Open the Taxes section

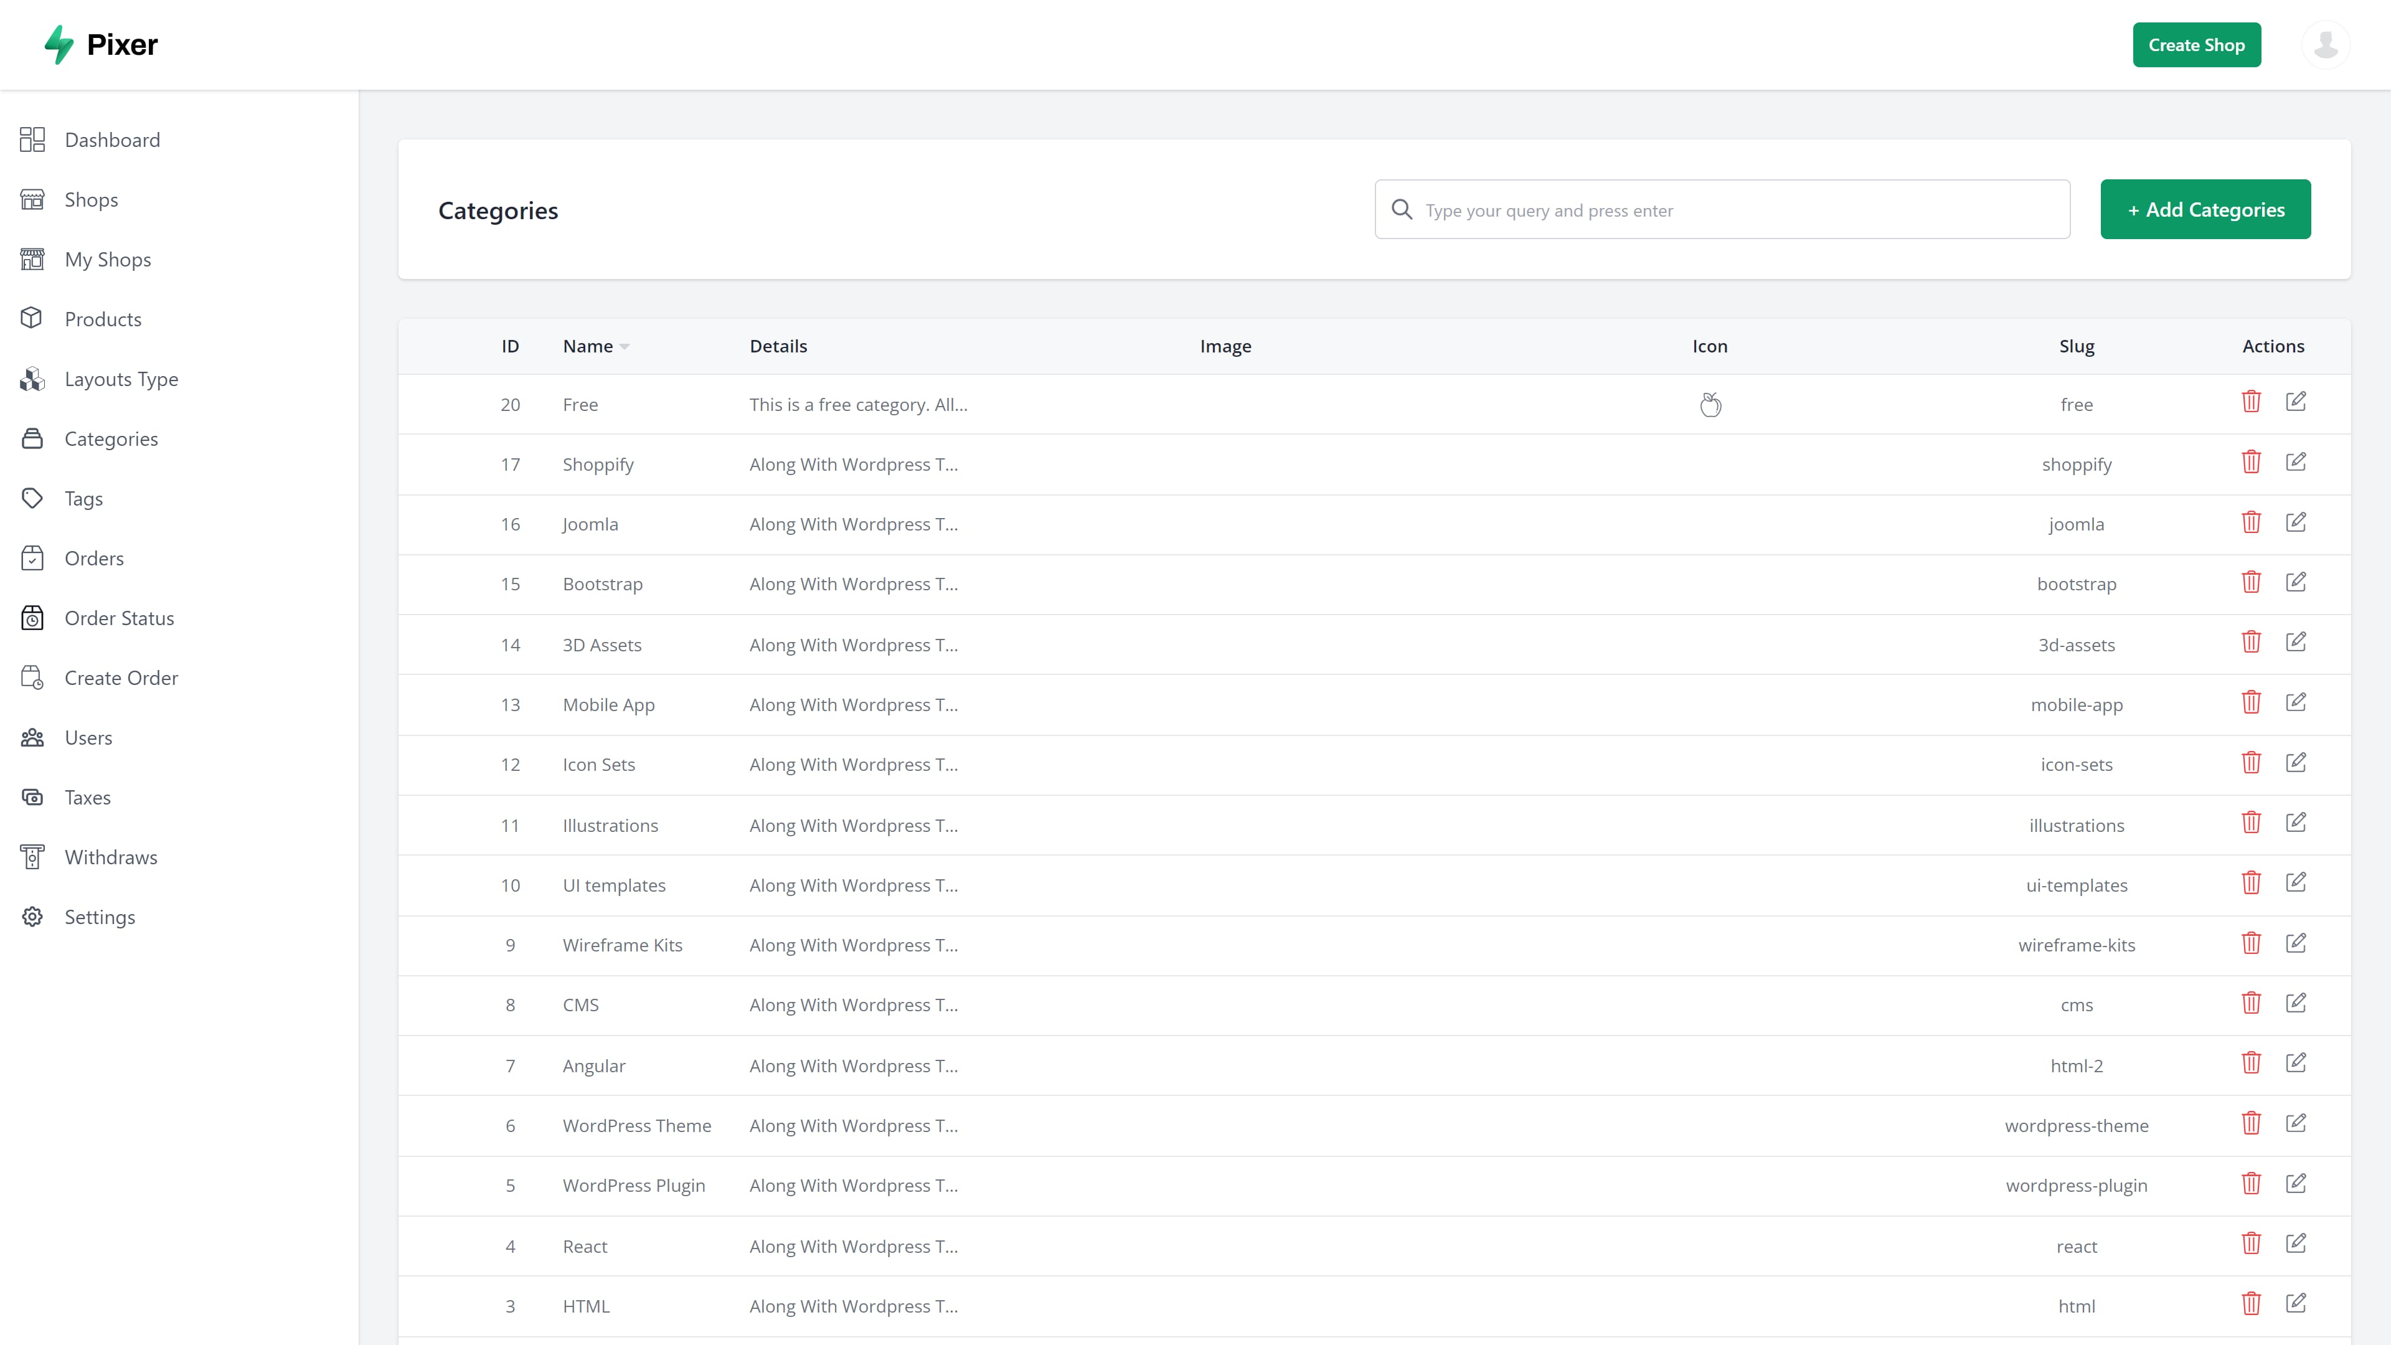[87, 796]
